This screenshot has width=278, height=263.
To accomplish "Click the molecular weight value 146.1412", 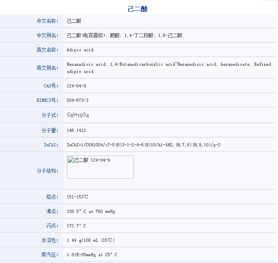I will 77,130.
